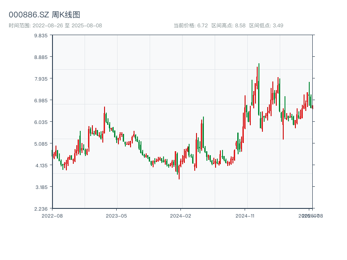The image size is (347, 260).
Task: Click the lowest red candle near 3.49
Action: [x=179, y=171]
